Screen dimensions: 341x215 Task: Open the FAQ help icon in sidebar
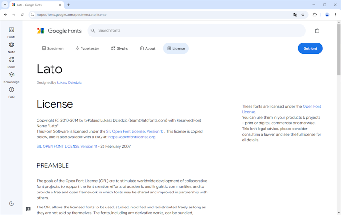(x=11, y=90)
